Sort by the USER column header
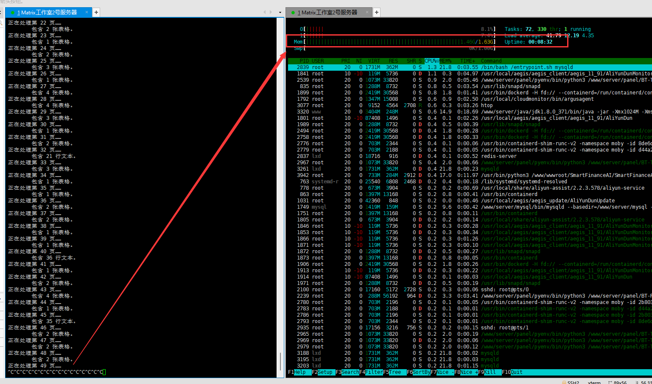 [318, 61]
